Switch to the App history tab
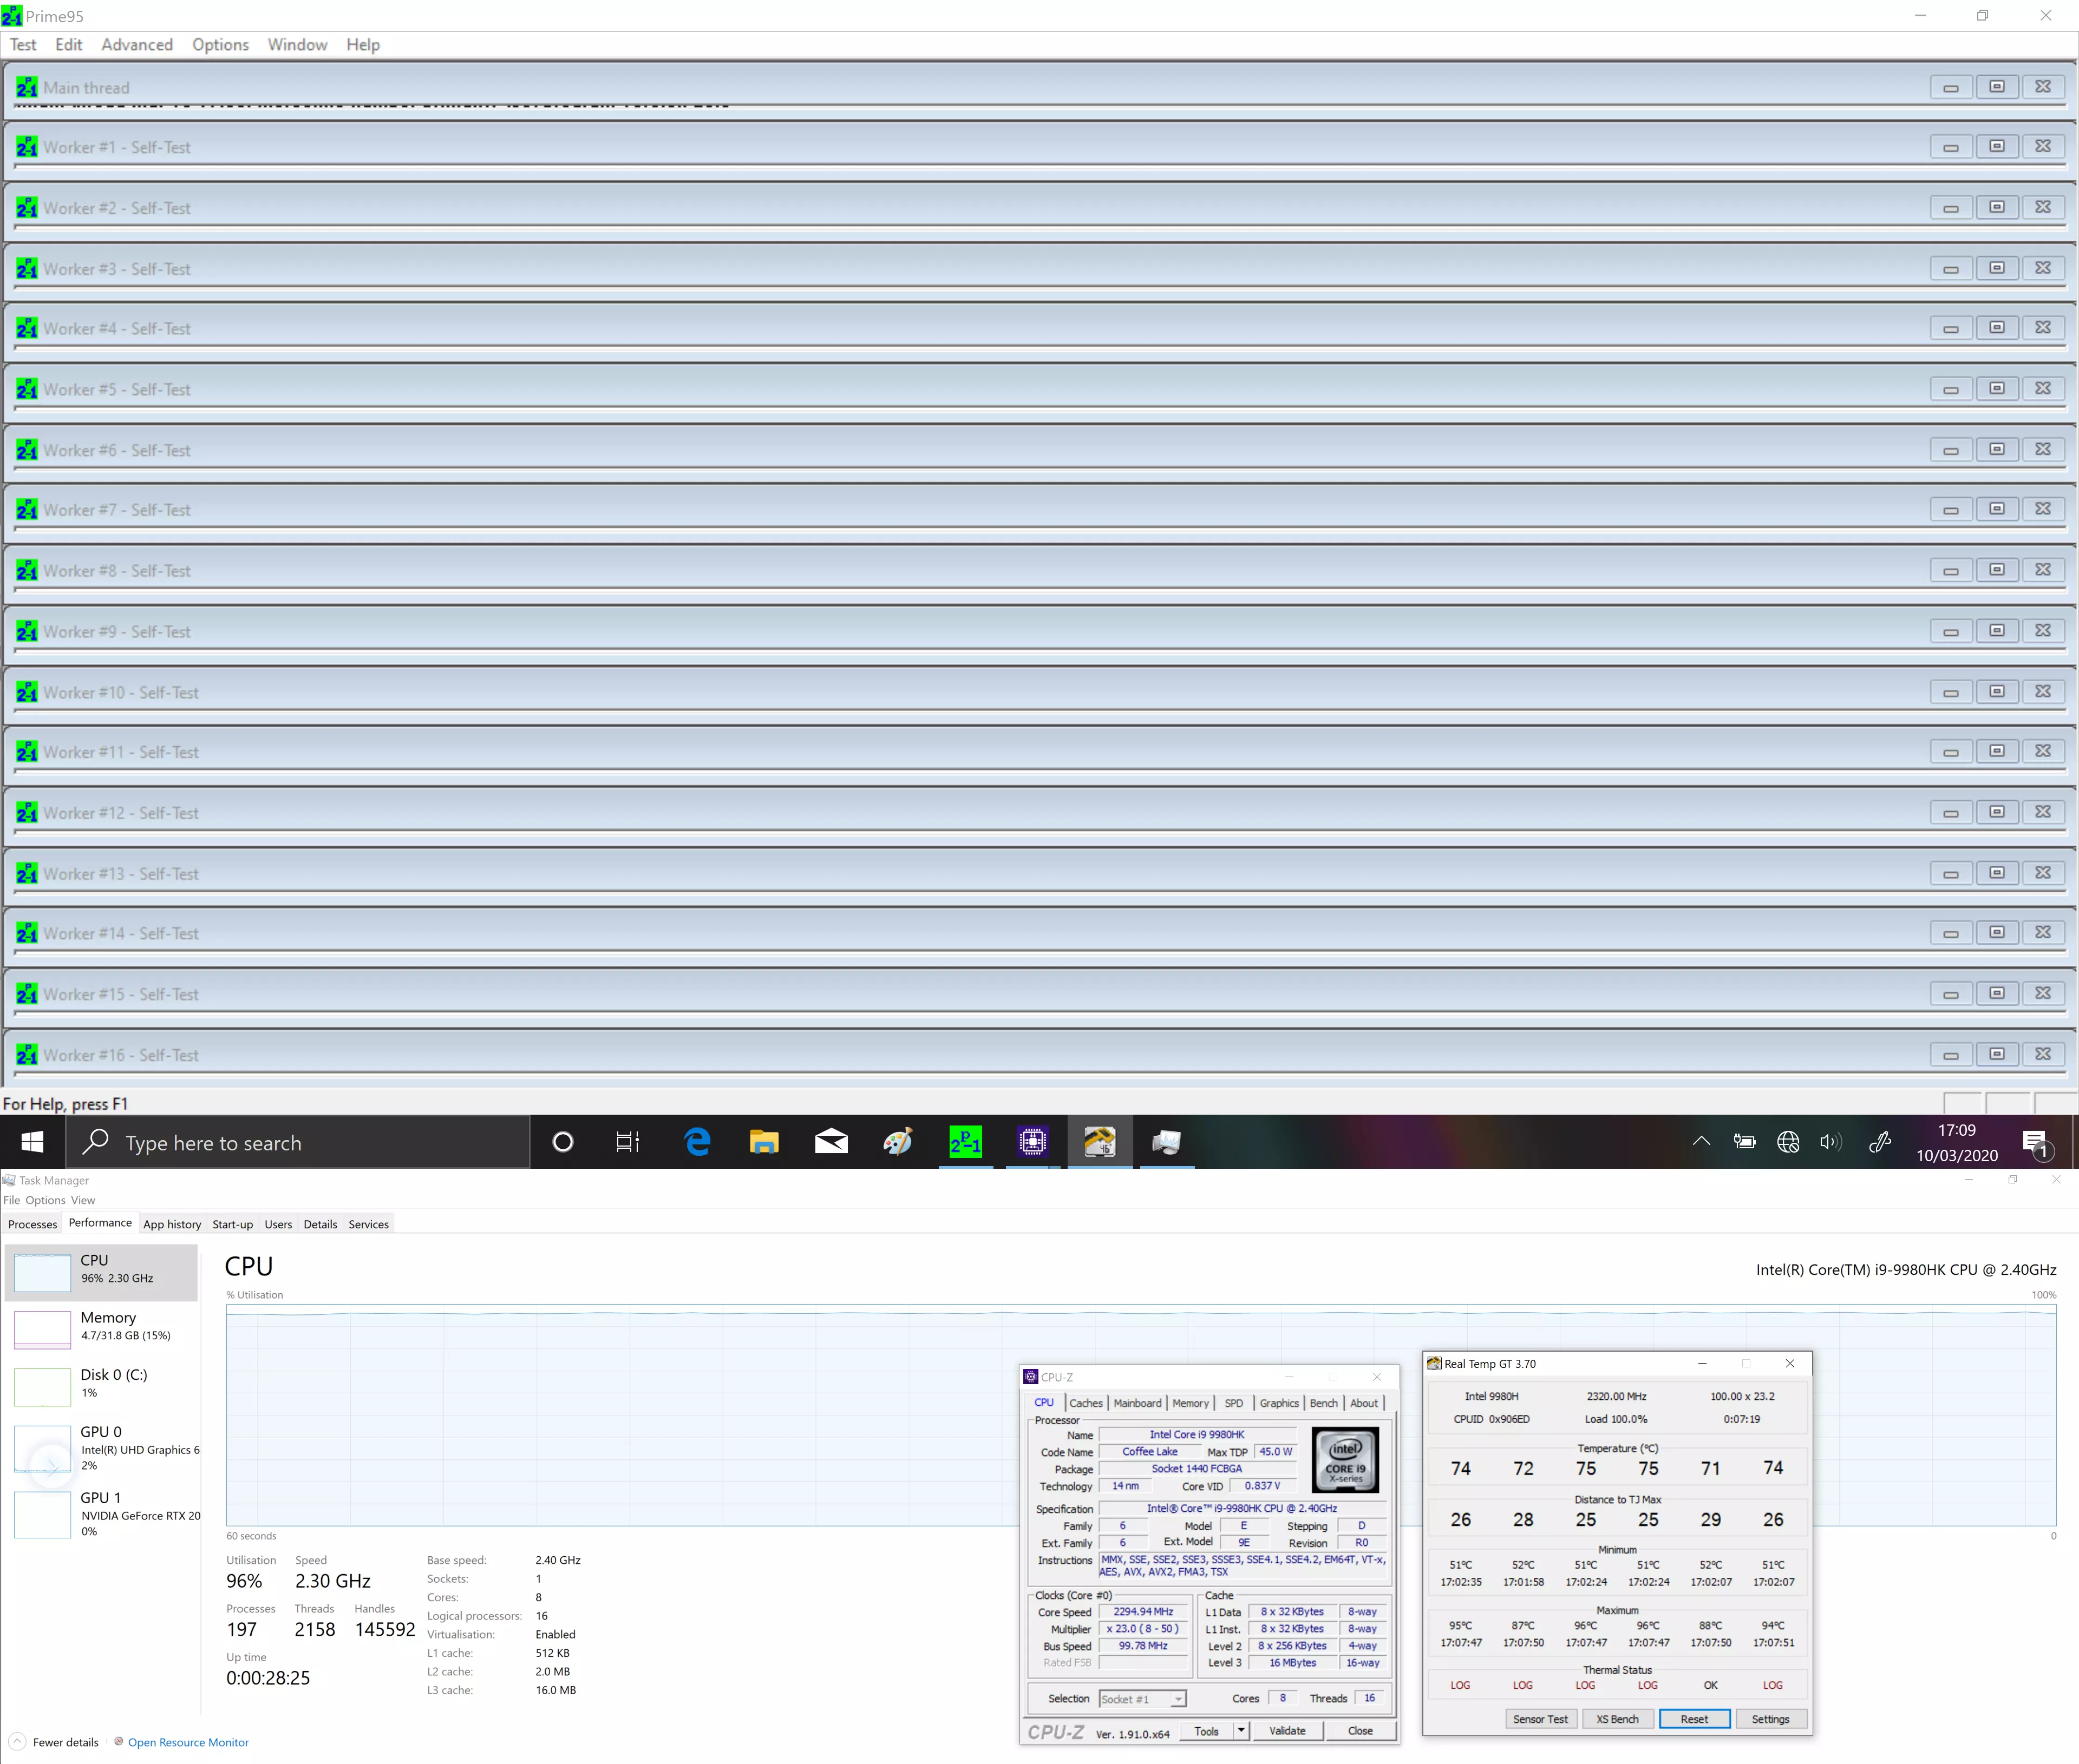 click(x=172, y=1224)
